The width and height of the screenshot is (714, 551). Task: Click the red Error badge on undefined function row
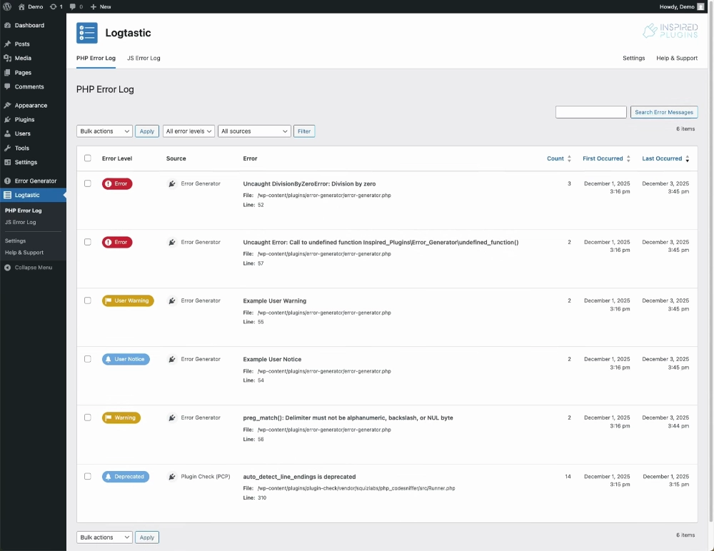(x=117, y=242)
